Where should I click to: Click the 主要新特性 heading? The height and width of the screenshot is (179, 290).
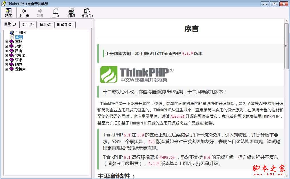point(116,176)
